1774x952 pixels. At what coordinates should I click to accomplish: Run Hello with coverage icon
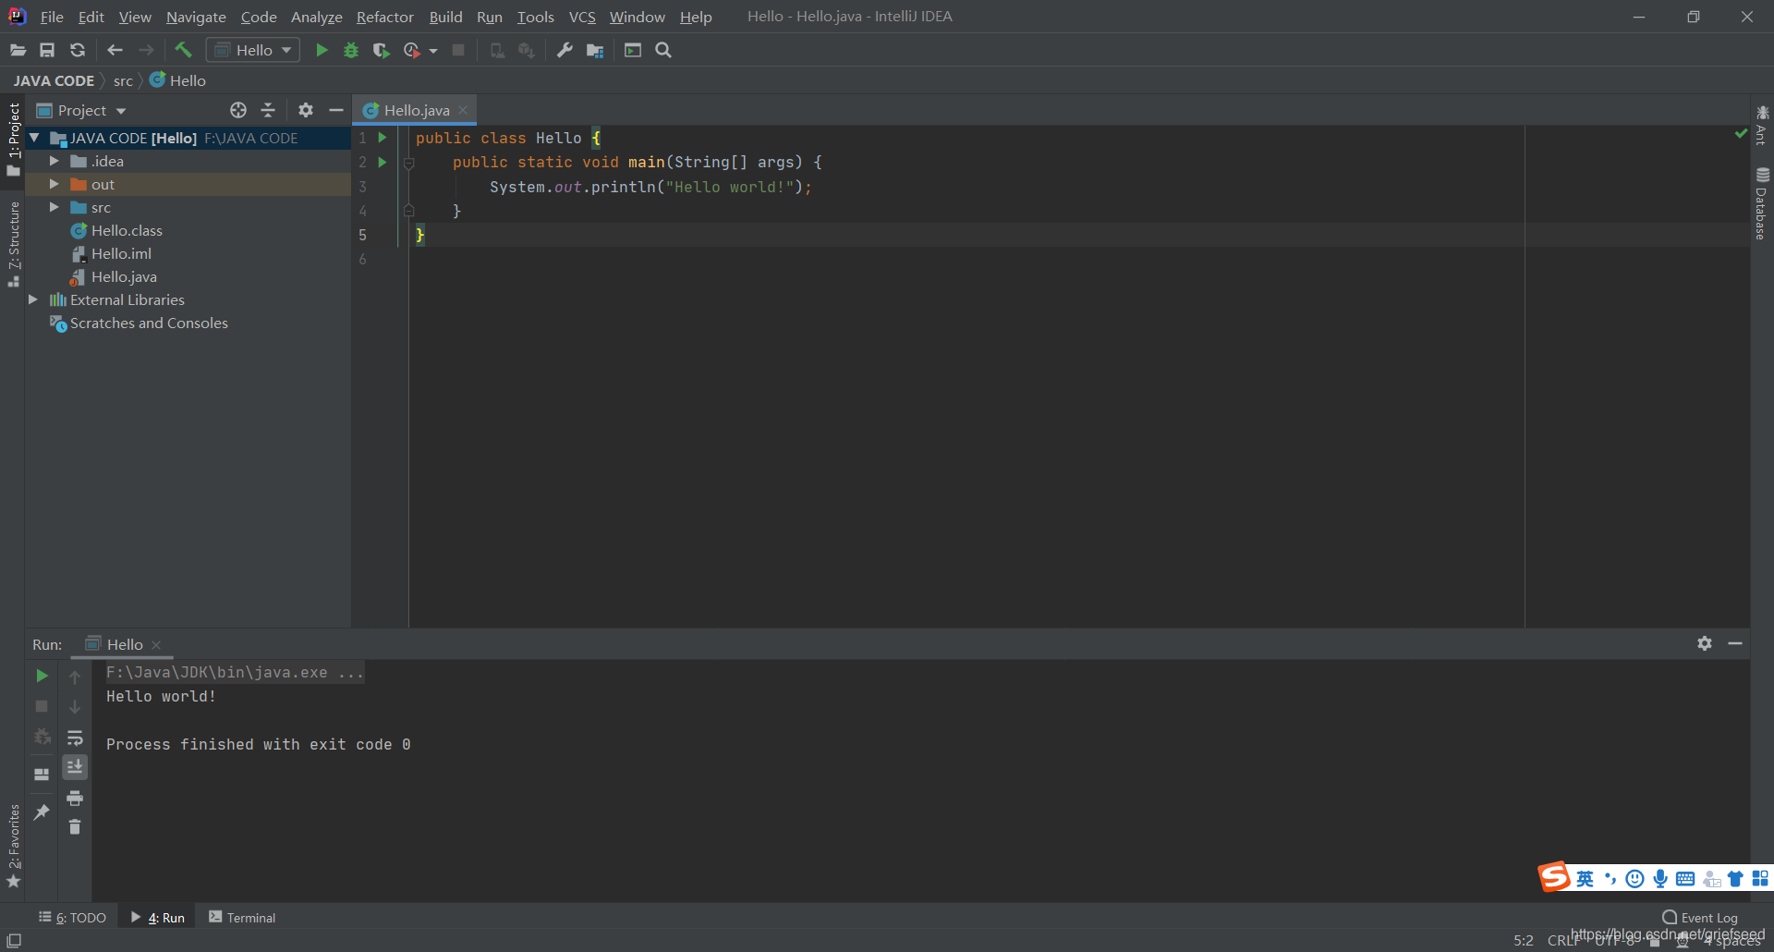tap(381, 50)
